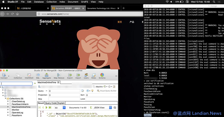Viewport: 224px width, 117px height.
Task: Click the Skip input field
Action: pyautogui.click(x=64, y=99)
